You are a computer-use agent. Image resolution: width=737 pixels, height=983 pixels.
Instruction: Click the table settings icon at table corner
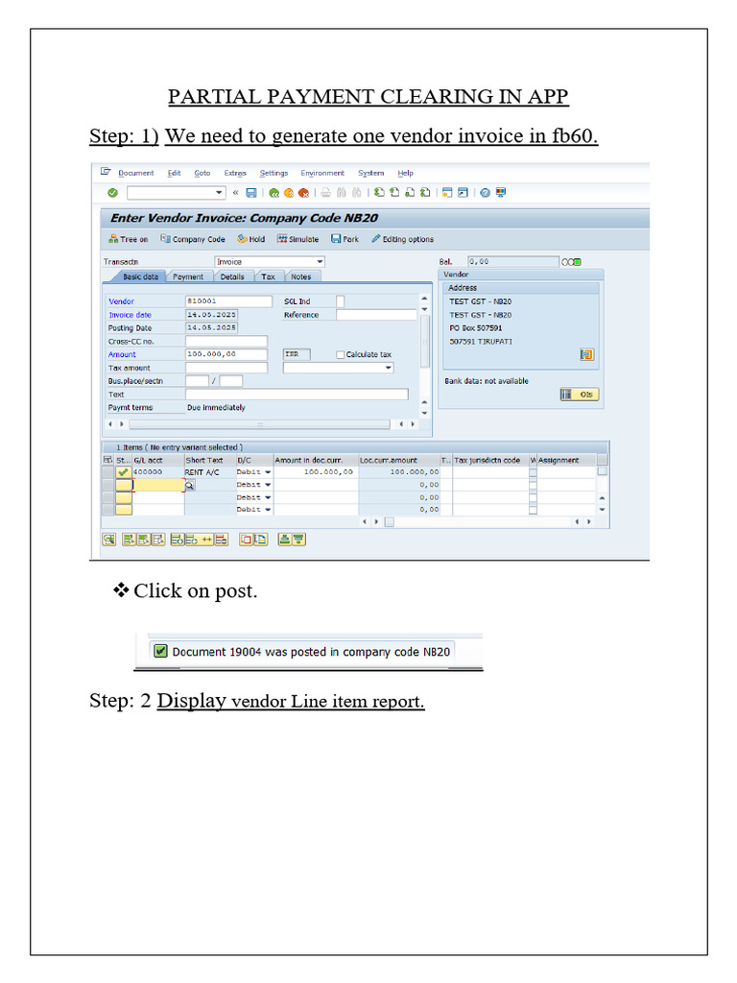point(107,460)
